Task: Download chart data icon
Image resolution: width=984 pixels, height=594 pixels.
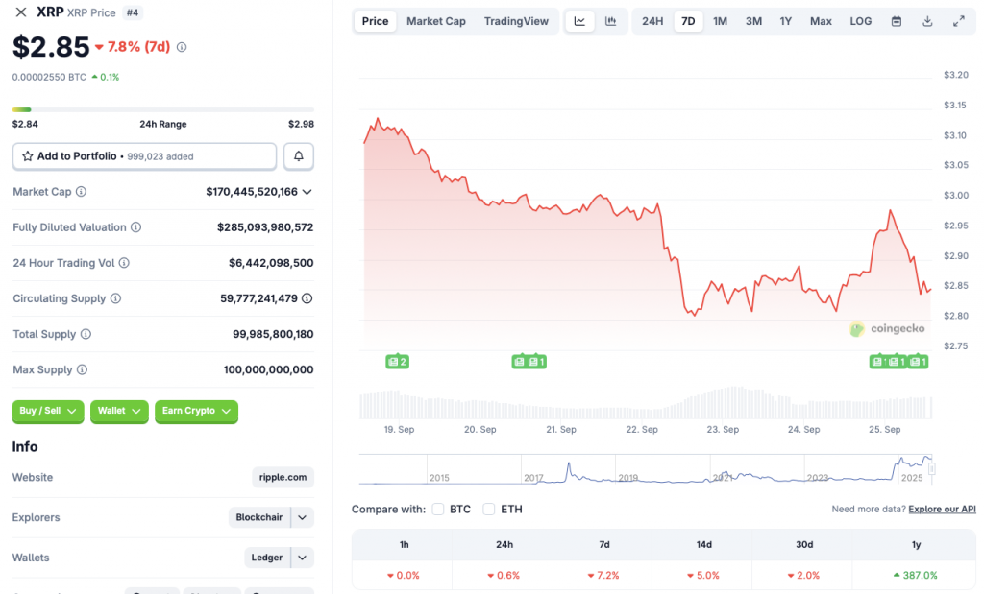Action: pos(927,21)
